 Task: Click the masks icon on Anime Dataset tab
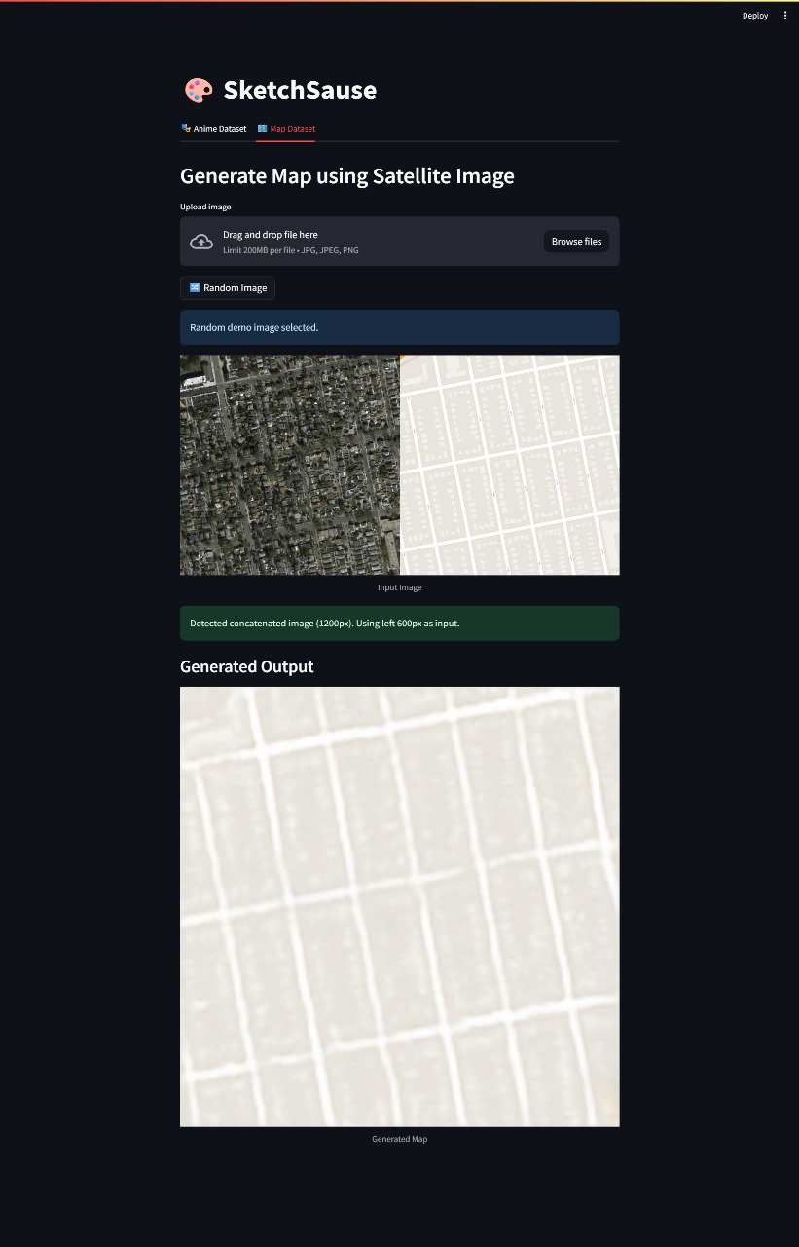coord(186,128)
